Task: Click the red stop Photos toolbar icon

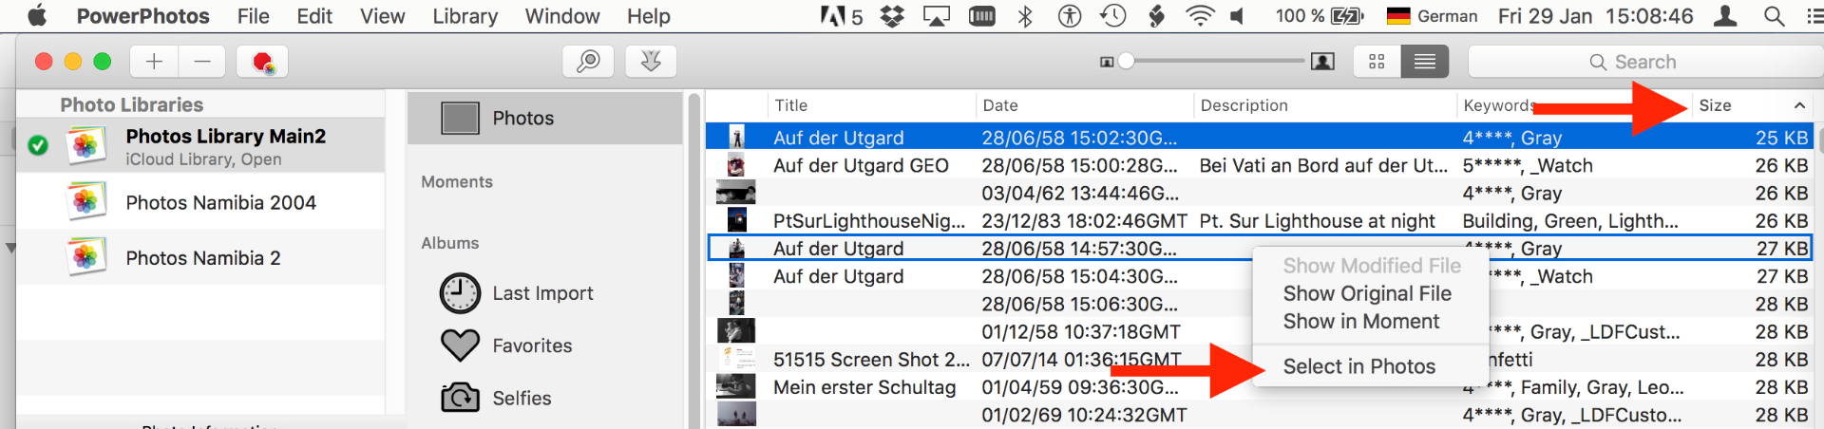Action: [x=263, y=63]
